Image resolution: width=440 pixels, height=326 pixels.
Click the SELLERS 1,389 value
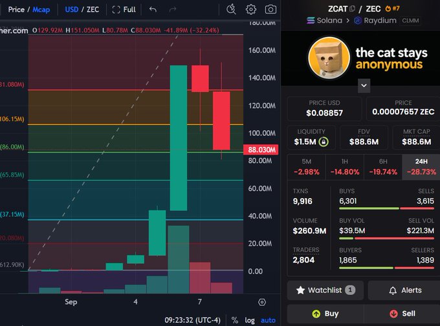tap(425, 260)
